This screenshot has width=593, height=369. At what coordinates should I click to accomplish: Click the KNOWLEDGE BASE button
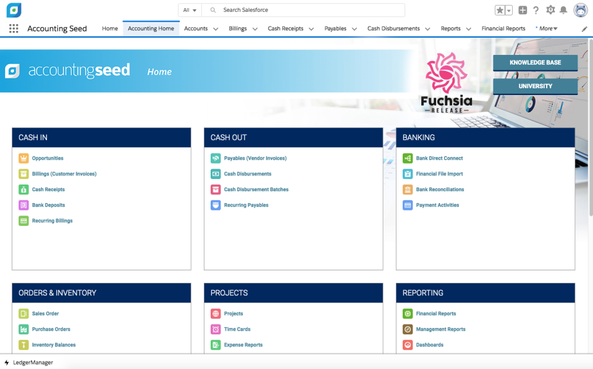pyautogui.click(x=535, y=63)
